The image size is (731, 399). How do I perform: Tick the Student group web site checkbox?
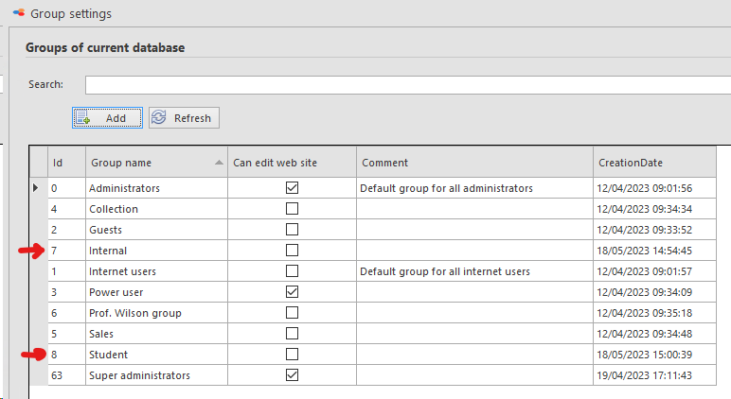point(292,355)
